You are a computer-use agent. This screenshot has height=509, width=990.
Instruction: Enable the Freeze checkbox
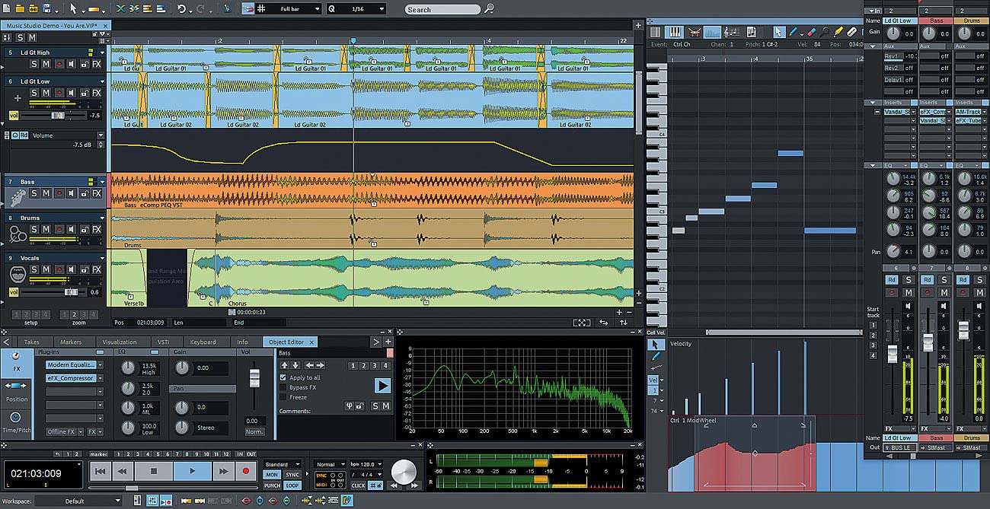click(x=284, y=397)
